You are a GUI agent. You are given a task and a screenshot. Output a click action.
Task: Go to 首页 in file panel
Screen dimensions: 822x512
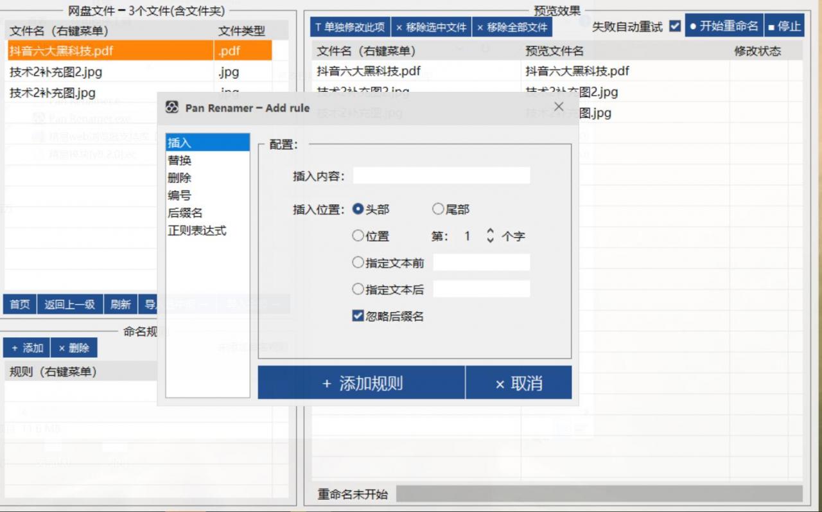pyautogui.click(x=20, y=305)
